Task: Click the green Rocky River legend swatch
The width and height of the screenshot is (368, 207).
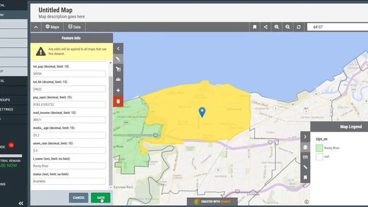Action: pyautogui.click(x=319, y=148)
